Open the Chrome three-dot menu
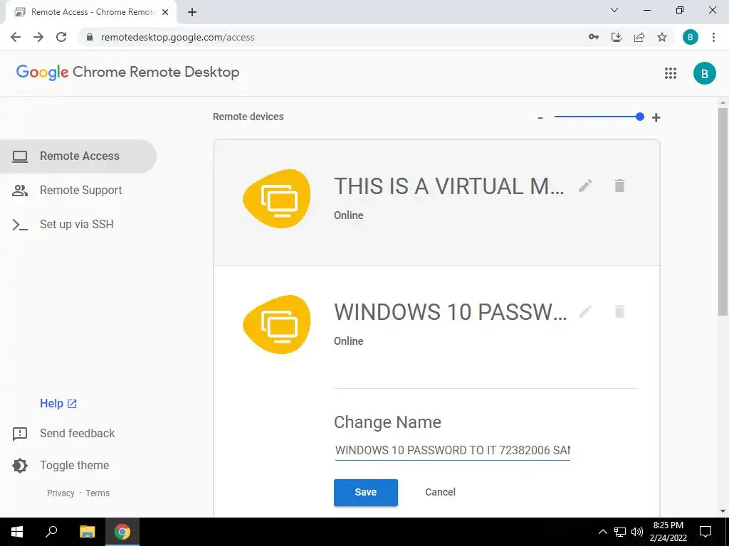729x546 pixels. pyautogui.click(x=713, y=37)
